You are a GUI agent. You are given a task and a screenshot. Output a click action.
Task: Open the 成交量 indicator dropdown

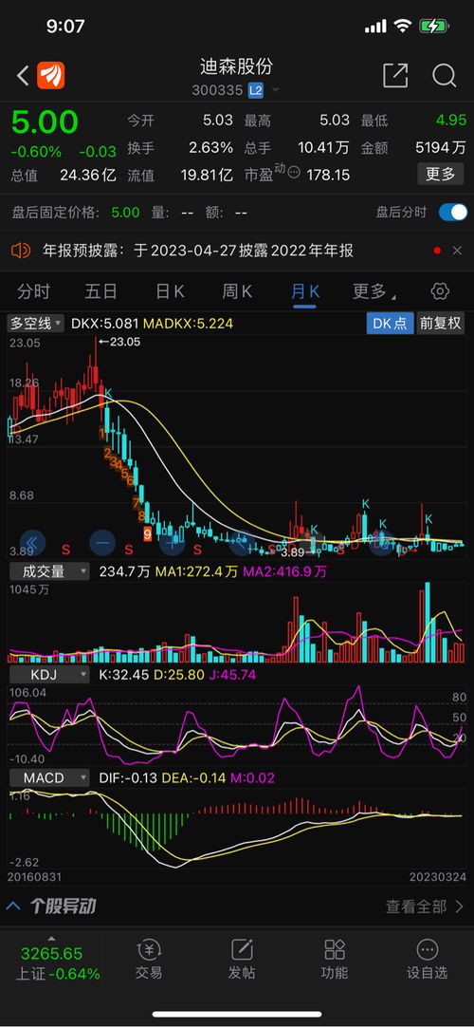[49, 571]
